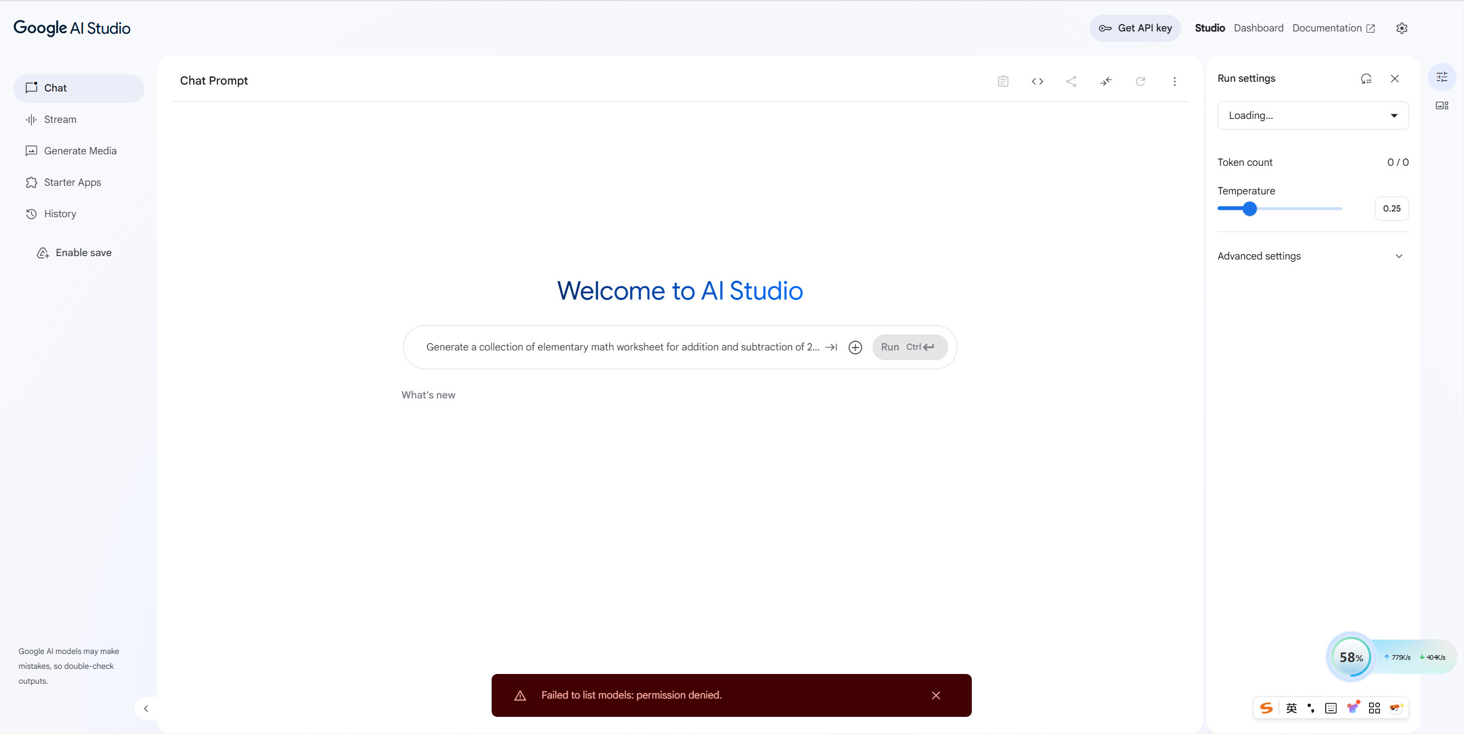The width and height of the screenshot is (1464, 734).
Task: Click the Run button
Action: click(909, 347)
